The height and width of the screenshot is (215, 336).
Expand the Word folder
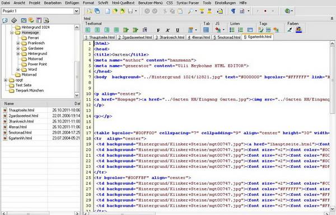click(18, 70)
